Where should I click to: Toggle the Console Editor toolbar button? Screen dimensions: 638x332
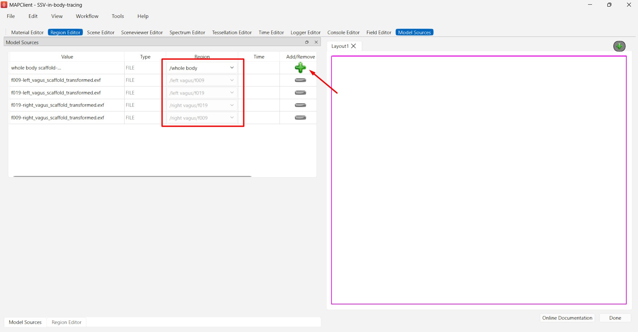(x=343, y=32)
